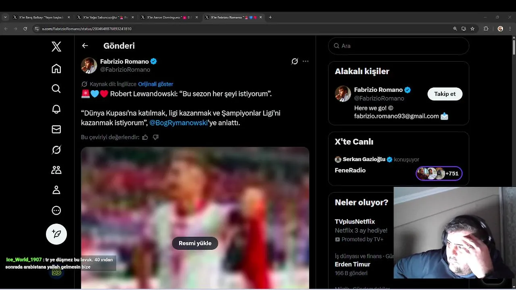Click 'Kaynak dil: İngilizce' text

[113, 84]
